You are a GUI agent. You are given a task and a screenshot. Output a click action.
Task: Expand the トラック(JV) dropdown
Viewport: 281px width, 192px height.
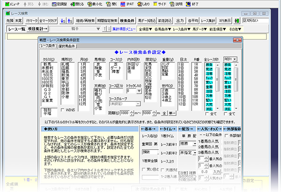(x=139, y=91)
